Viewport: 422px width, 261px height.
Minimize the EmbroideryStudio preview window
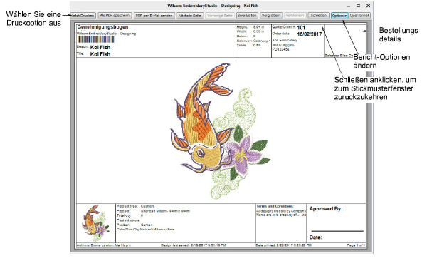[349, 6]
